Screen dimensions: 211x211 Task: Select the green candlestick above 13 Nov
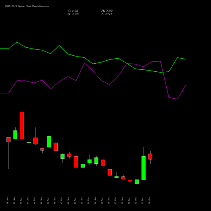tap(49, 142)
